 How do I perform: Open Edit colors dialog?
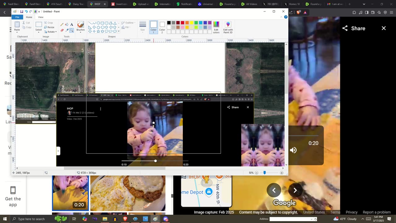point(216,27)
